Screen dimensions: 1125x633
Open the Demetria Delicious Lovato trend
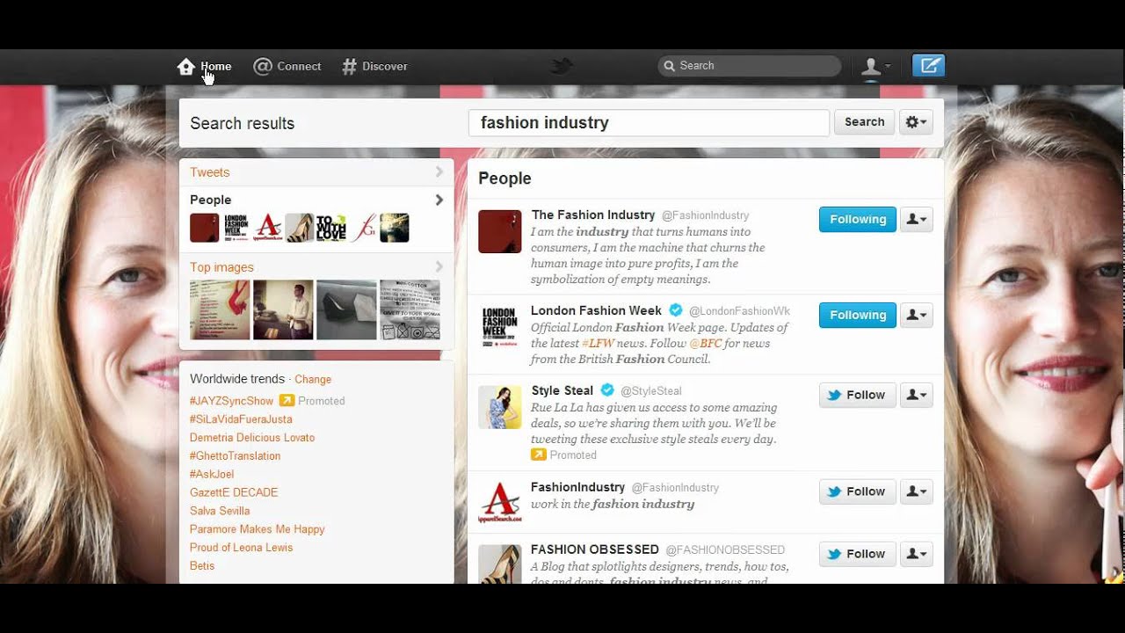point(252,438)
